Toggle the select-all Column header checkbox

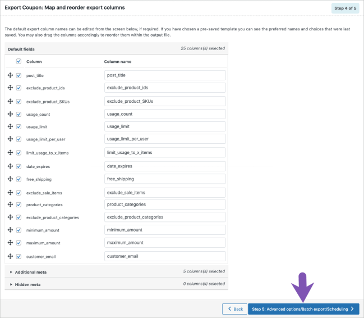[19, 61]
